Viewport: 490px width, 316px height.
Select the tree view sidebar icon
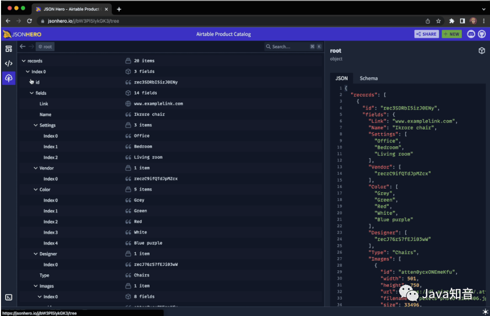coord(9,78)
